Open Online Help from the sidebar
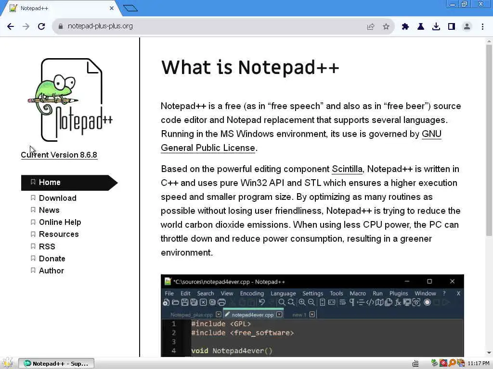This screenshot has height=369, width=493. pyautogui.click(x=60, y=222)
